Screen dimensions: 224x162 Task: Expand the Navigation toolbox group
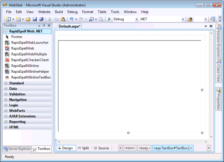point(6,100)
